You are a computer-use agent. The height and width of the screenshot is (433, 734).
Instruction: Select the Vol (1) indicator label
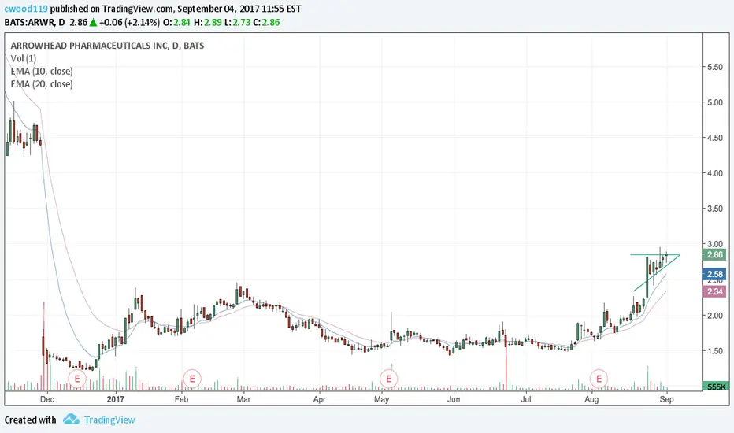pyautogui.click(x=24, y=58)
